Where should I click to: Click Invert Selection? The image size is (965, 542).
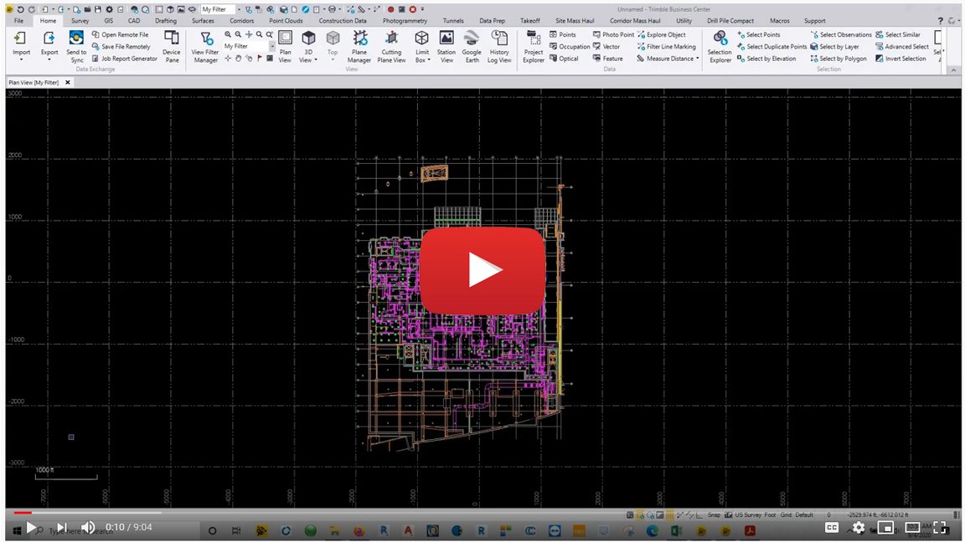(900, 59)
